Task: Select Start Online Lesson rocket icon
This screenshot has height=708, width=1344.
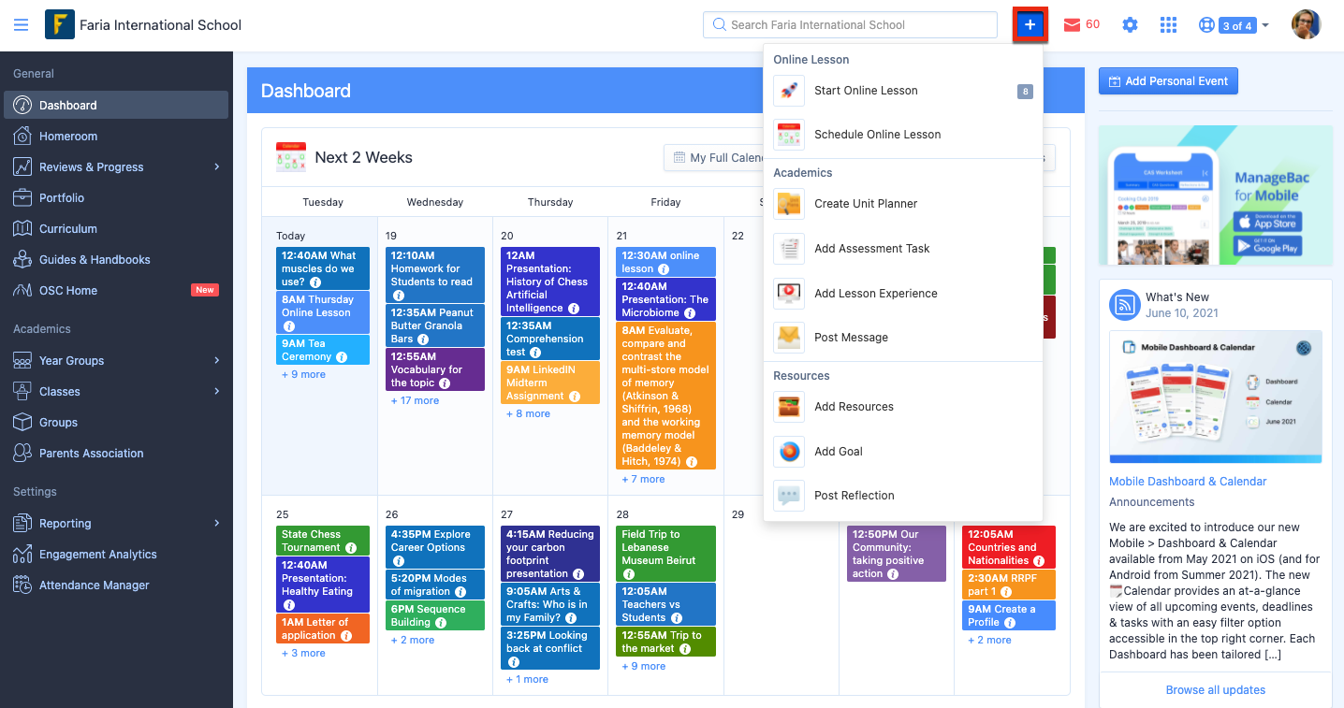Action: (x=789, y=91)
